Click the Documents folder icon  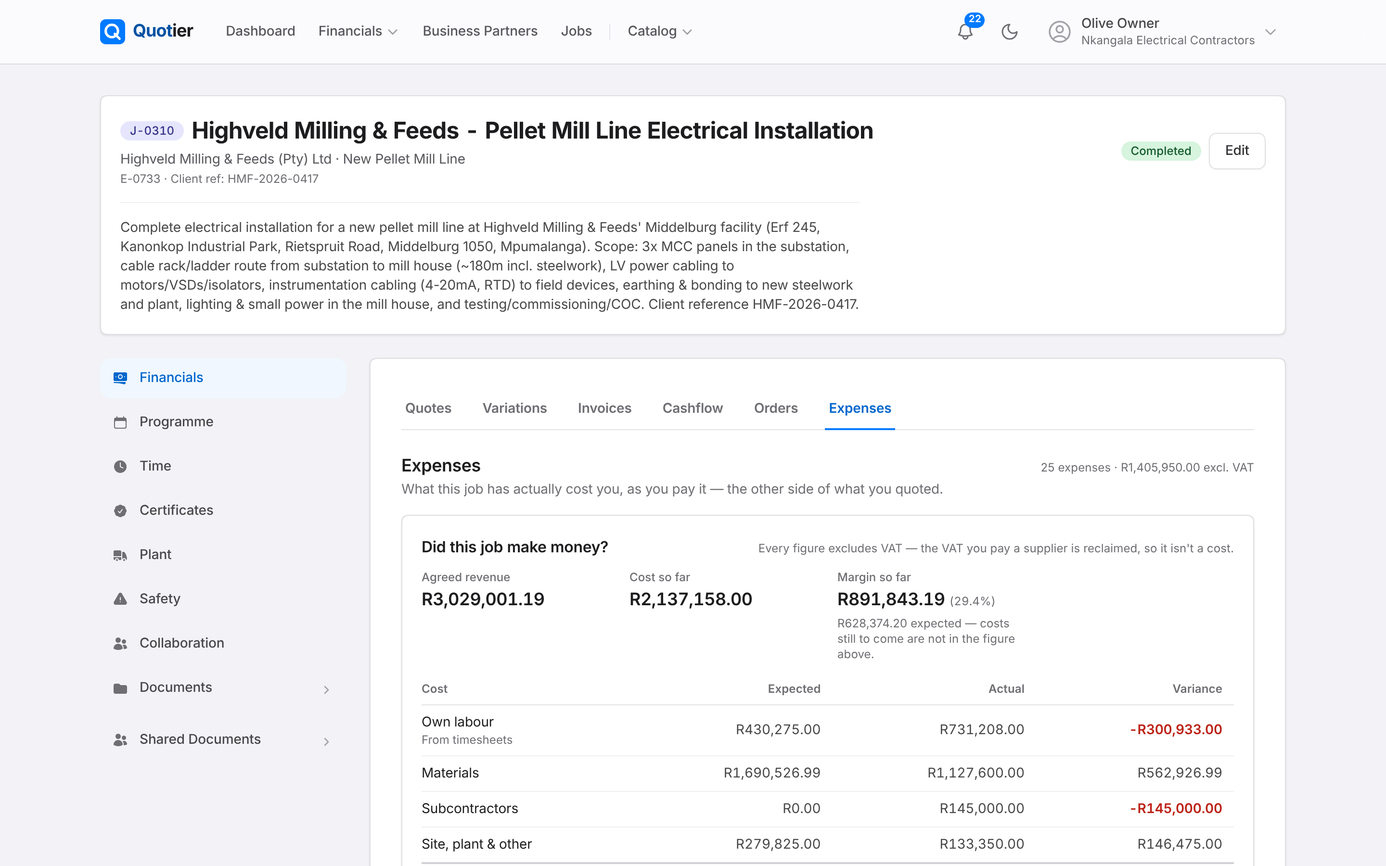[120, 688]
